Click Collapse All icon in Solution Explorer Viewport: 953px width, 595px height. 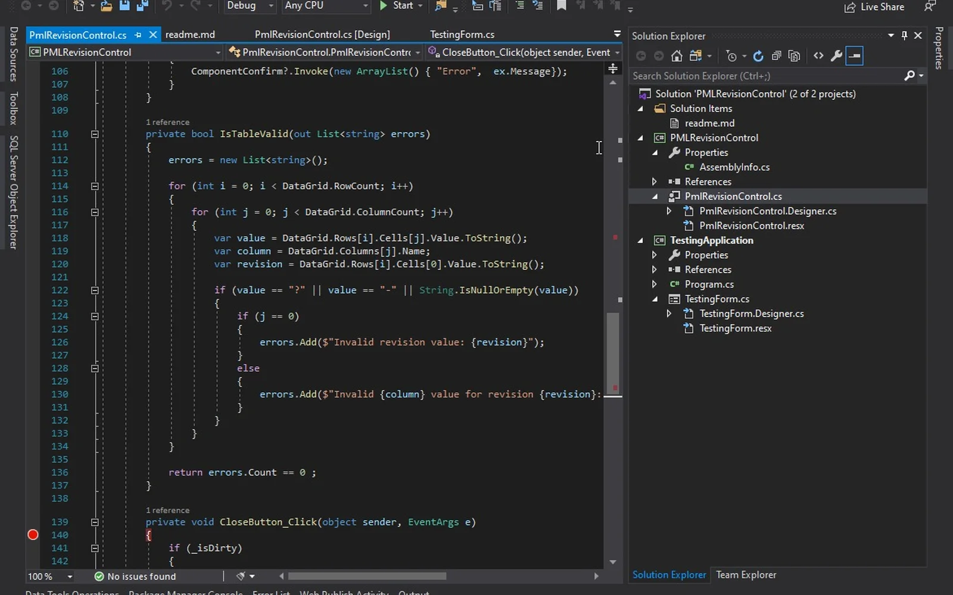coord(776,56)
